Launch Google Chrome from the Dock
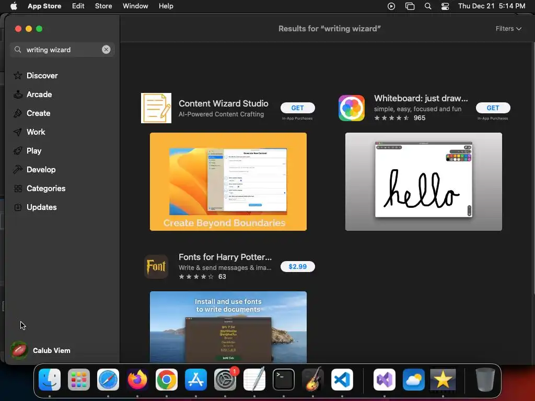 pyautogui.click(x=167, y=380)
